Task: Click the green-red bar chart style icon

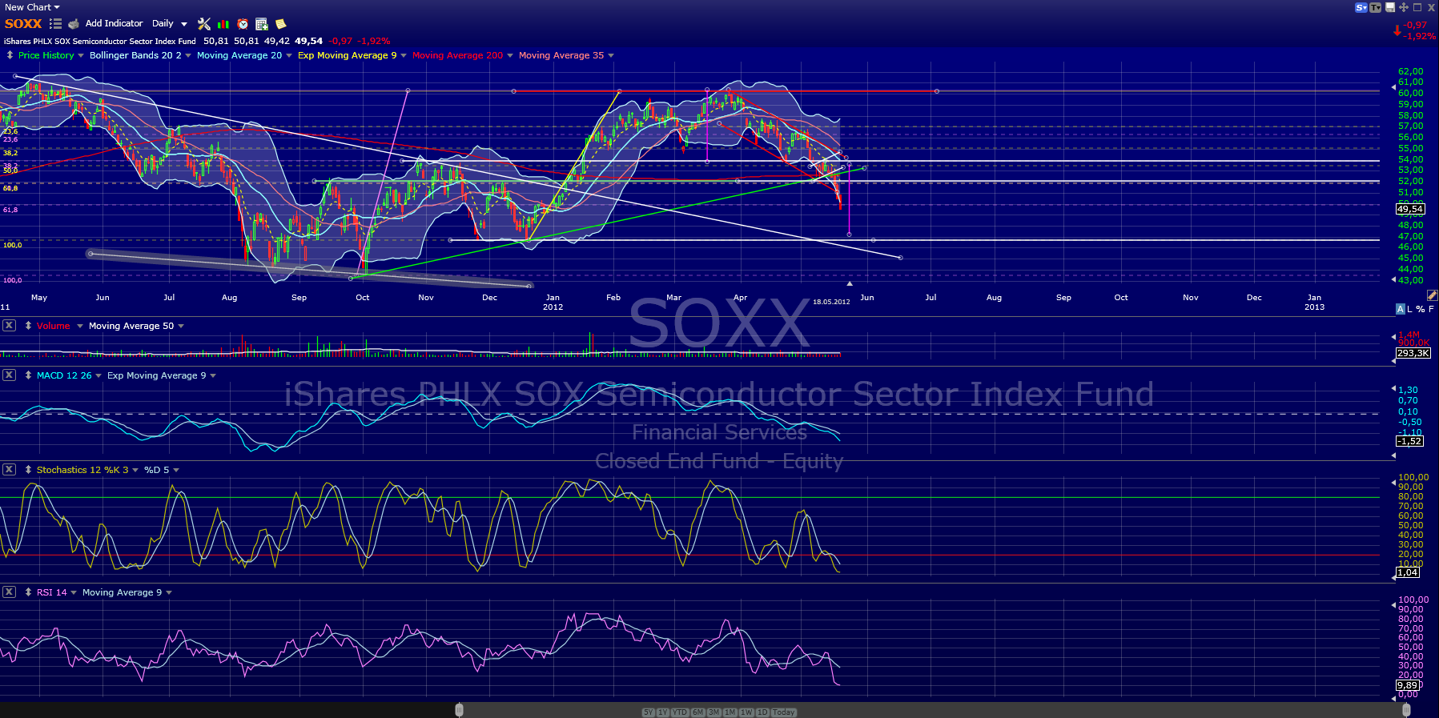Action: 223,24
